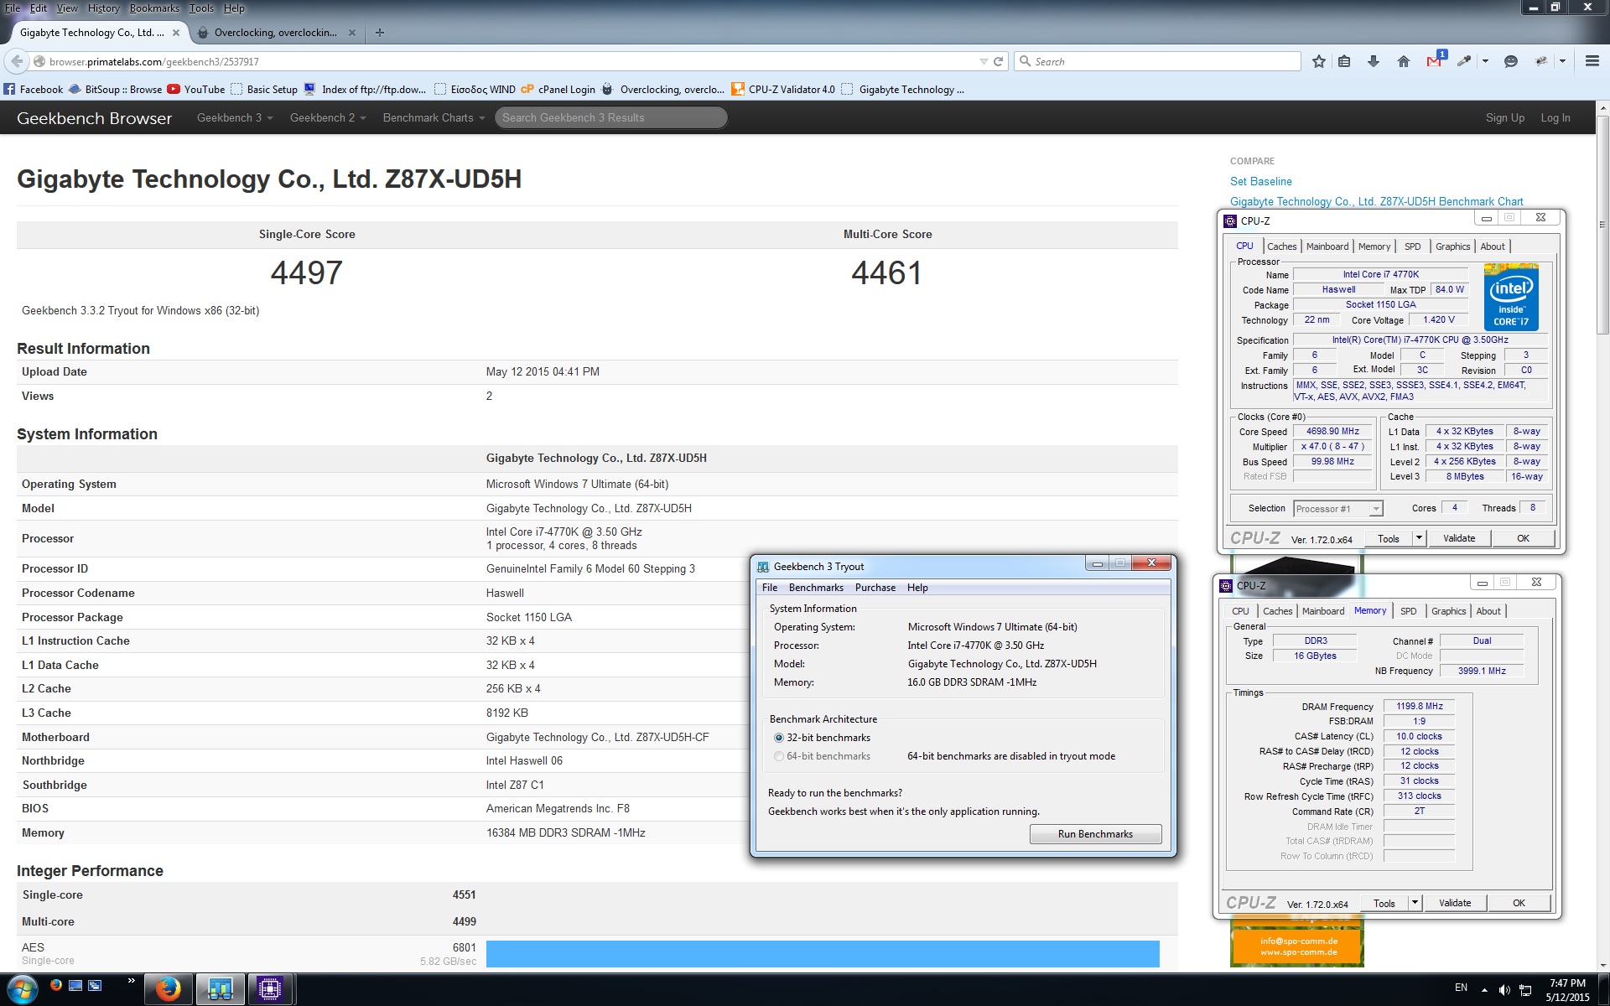The width and height of the screenshot is (1610, 1006).
Task: Open the Firefox hamburger menu
Action: pos(1592,61)
